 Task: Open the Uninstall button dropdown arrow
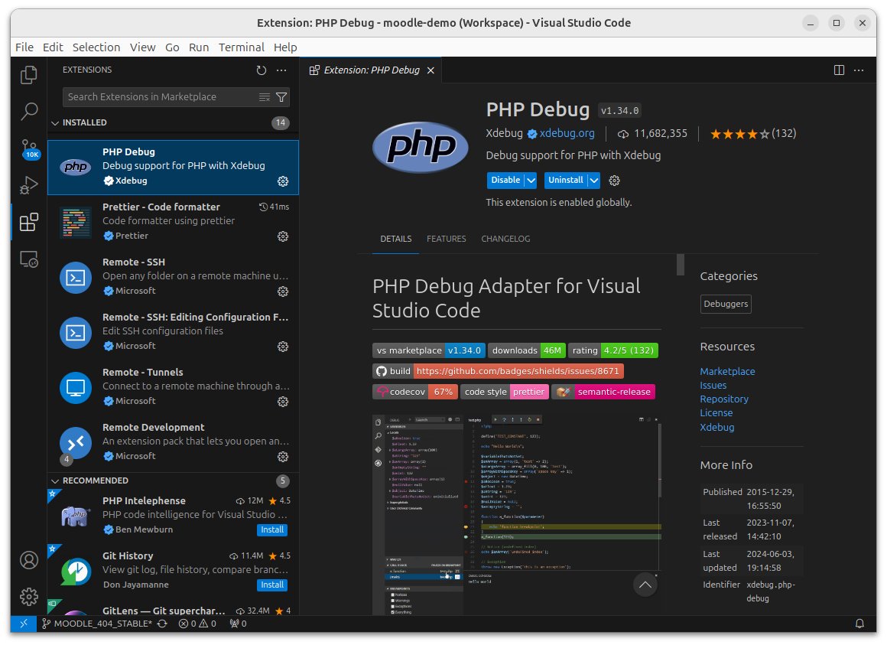[594, 181]
